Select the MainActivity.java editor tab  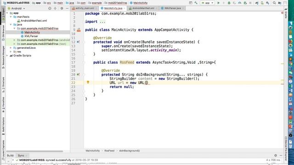click(113, 8)
